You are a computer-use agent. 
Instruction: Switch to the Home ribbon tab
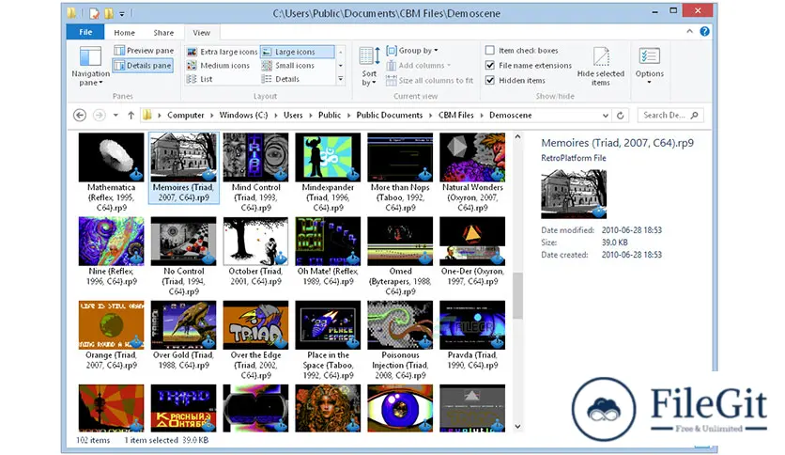124,33
